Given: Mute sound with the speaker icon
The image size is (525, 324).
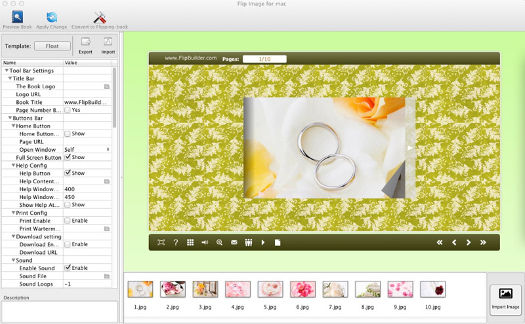Looking at the screenshot, I should click(x=205, y=242).
